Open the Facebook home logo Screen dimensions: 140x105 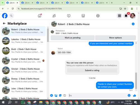[5, 16]
